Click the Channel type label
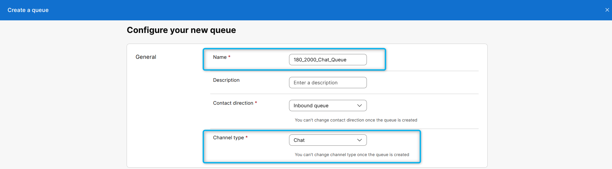This screenshot has height=169, width=612. coord(228,138)
